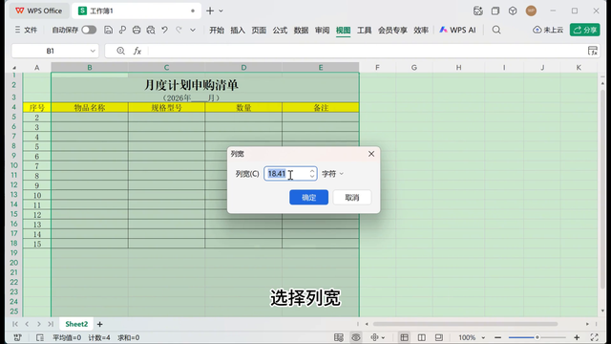Enter full screen mode icon
The height and width of the screenshot is (344, 611).
pyautogui.click(x=594, y=337)
